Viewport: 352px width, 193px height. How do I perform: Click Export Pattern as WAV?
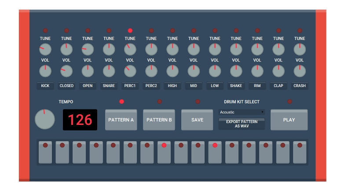[x=242, y=124]
